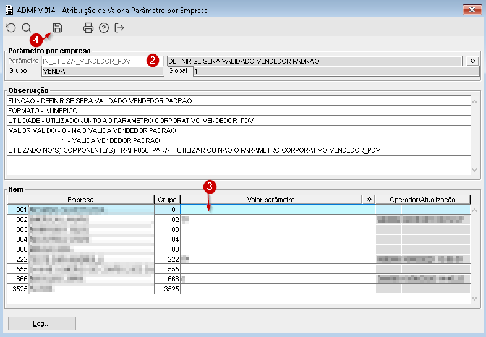Screen dimensions: 486x337
Task: Open the search magnifier tool
Action: (x=27, y=28)
